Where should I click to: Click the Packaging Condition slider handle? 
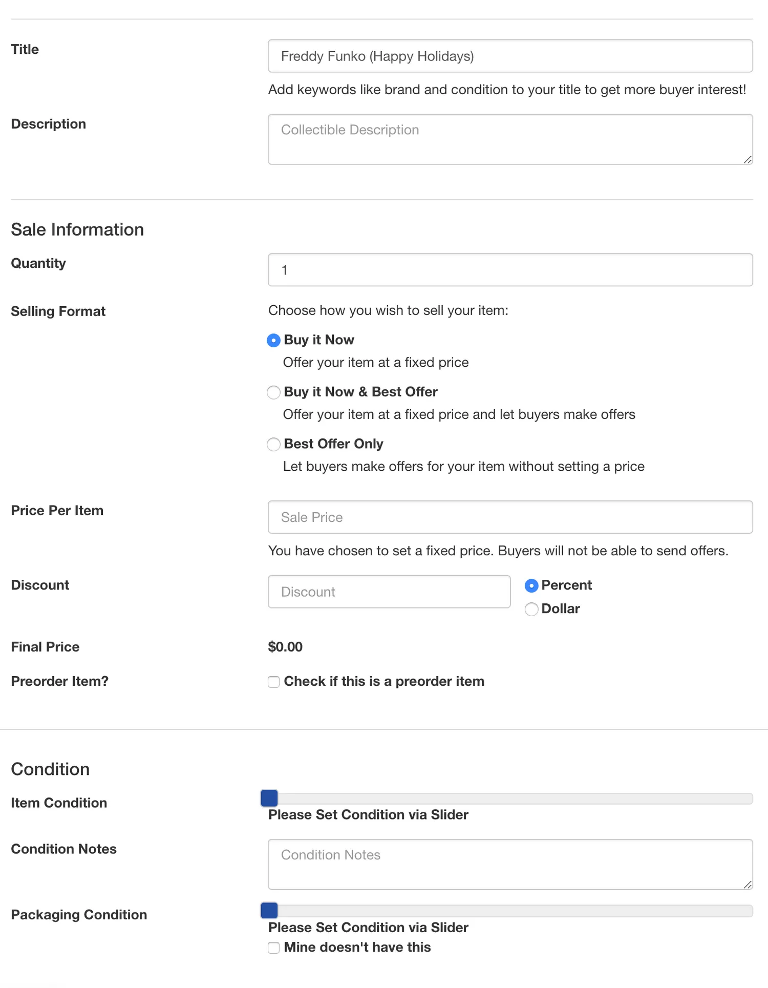[269, 910]
